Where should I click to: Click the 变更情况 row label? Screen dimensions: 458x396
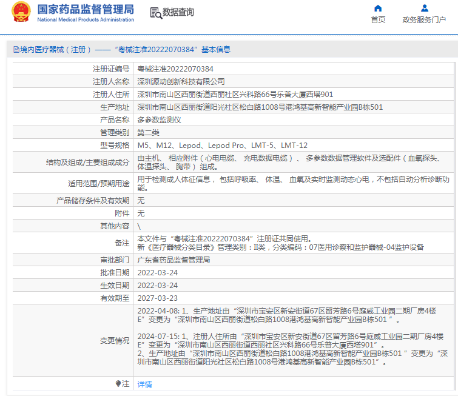tap(115, 341)
